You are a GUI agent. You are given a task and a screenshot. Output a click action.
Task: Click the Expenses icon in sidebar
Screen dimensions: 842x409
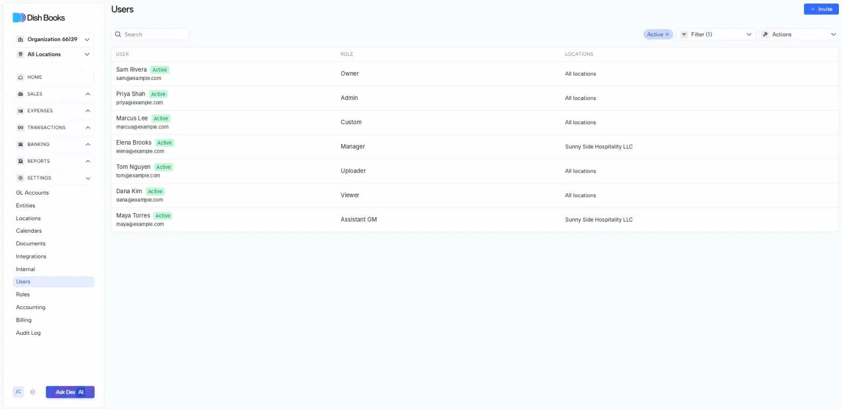21,111
